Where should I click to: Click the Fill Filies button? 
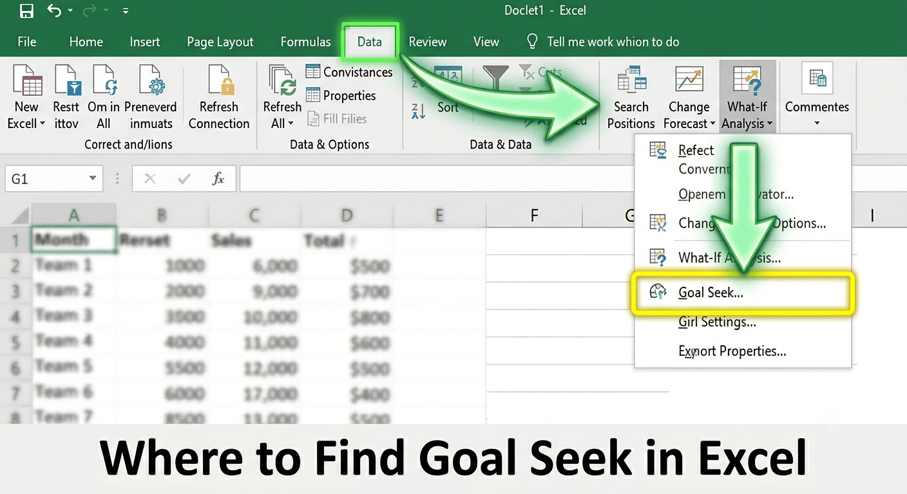tap(337, 118)
